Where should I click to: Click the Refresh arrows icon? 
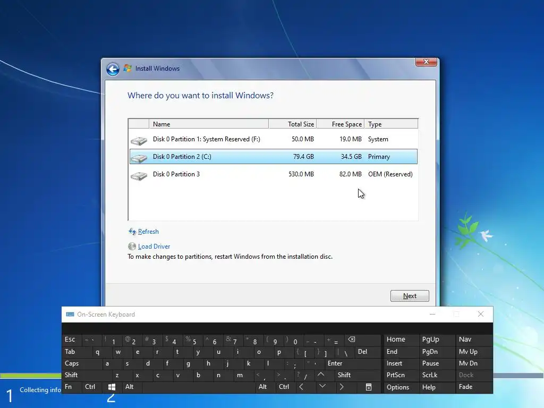(x=132, y=232)
